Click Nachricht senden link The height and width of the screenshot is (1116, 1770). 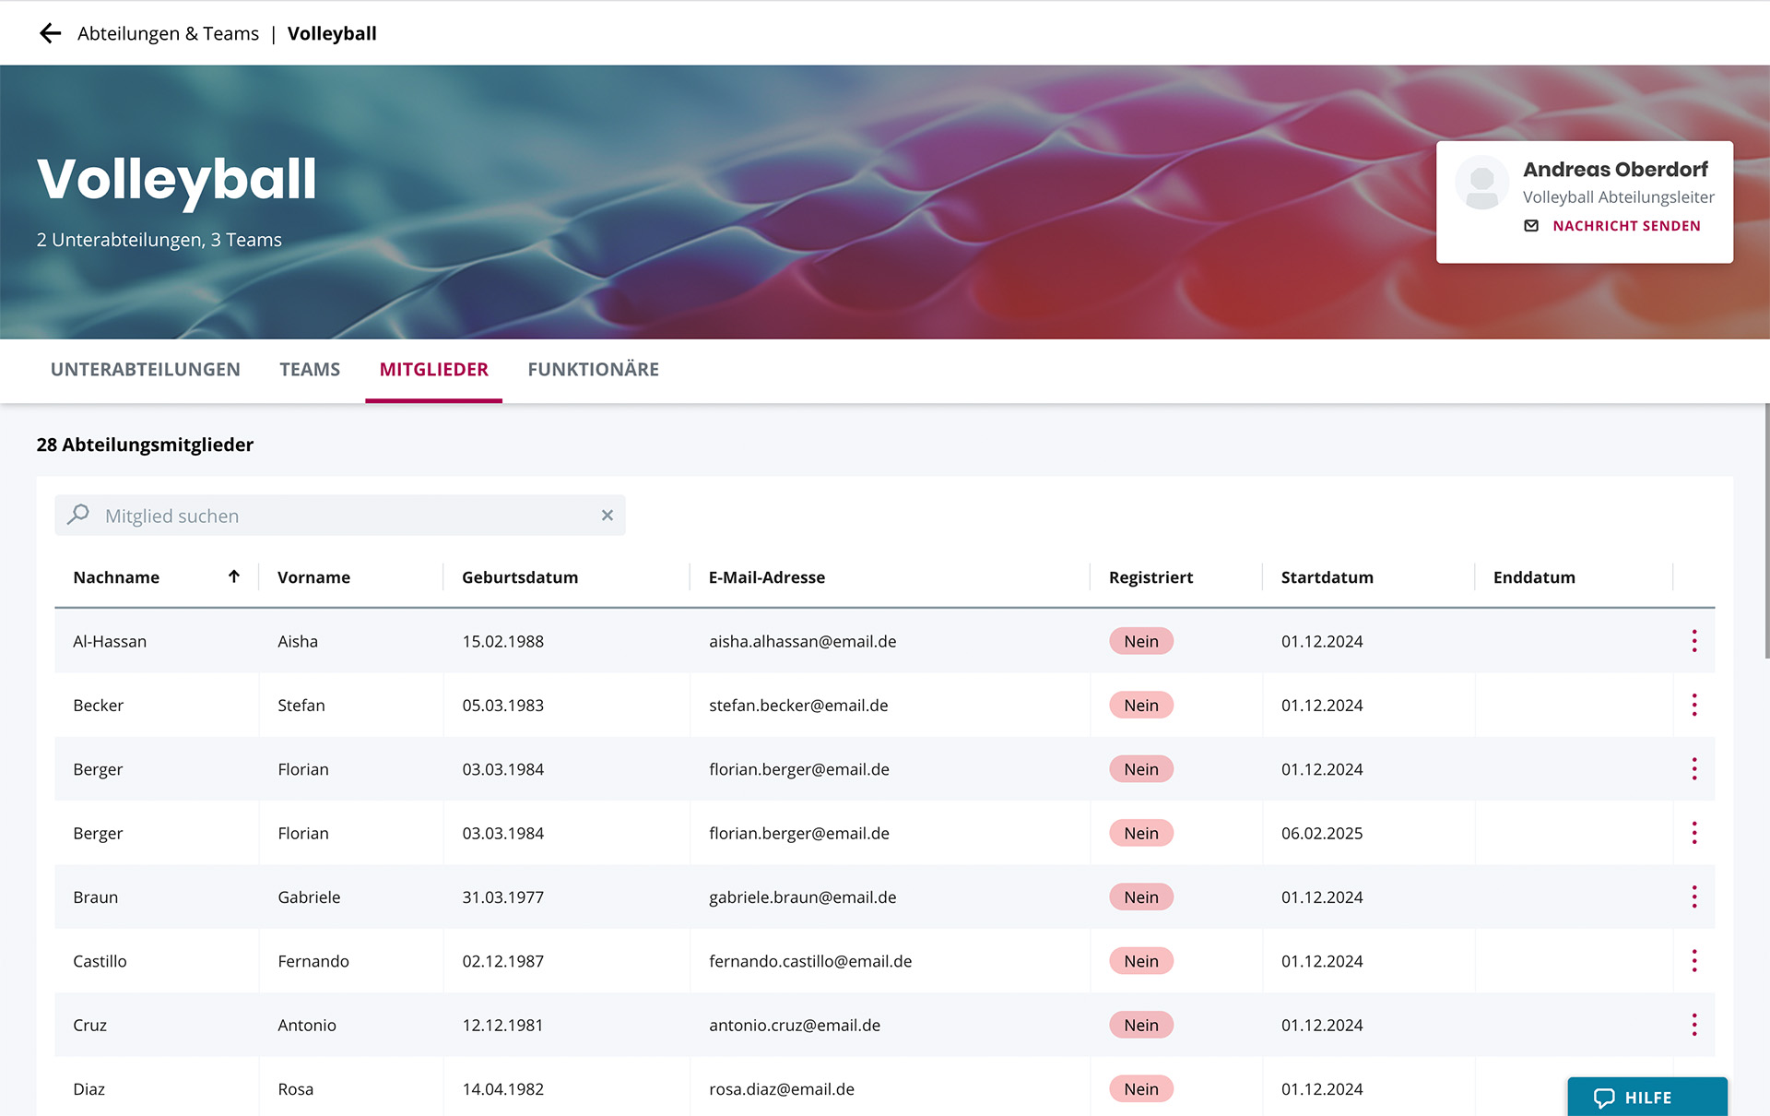coord(1625,226)
